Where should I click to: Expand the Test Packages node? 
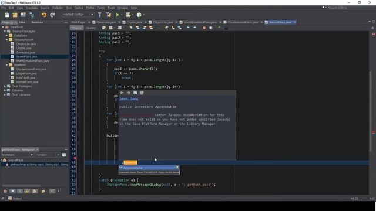5,86
